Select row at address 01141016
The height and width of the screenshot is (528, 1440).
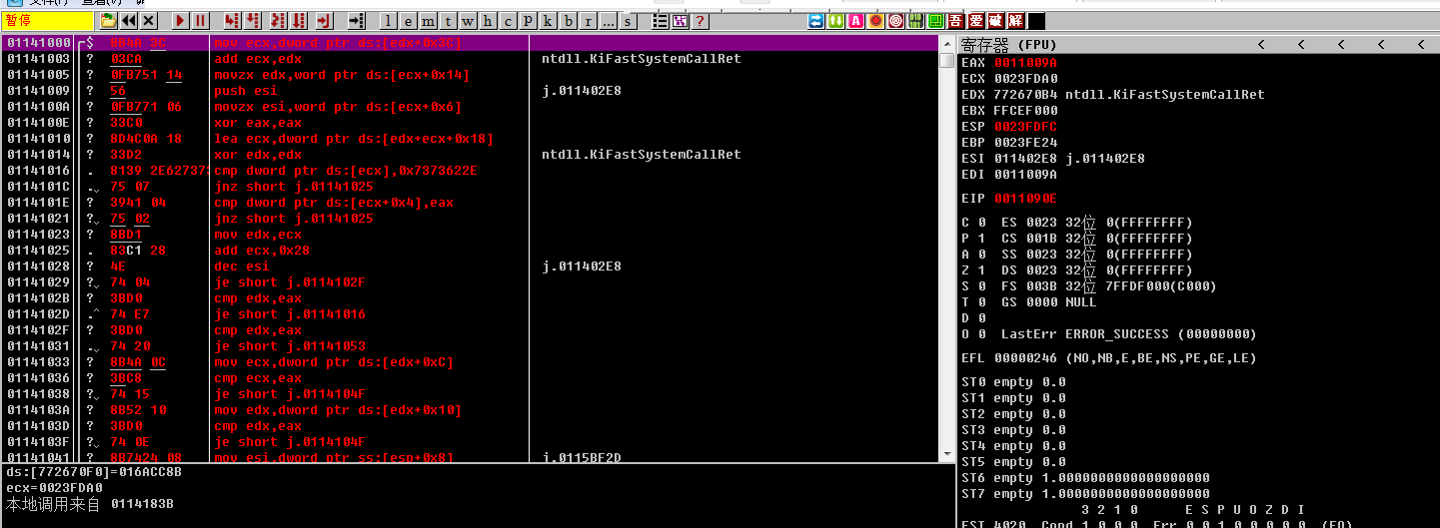click(x=470, y=171)
